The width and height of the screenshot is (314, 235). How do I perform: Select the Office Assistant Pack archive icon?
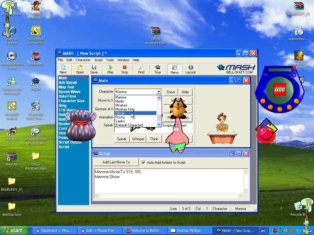(155, 35)
